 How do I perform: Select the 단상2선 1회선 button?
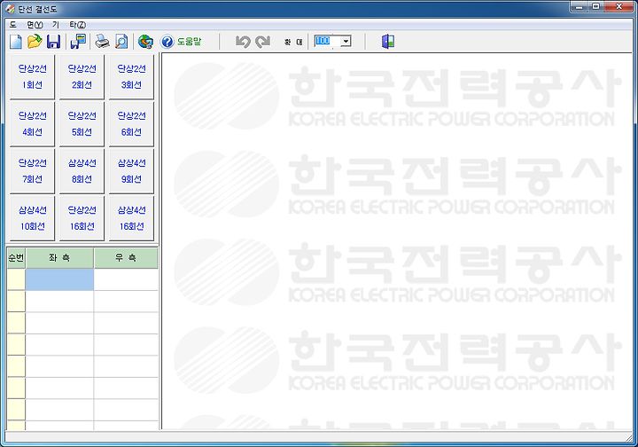click(x=32, y=77)
